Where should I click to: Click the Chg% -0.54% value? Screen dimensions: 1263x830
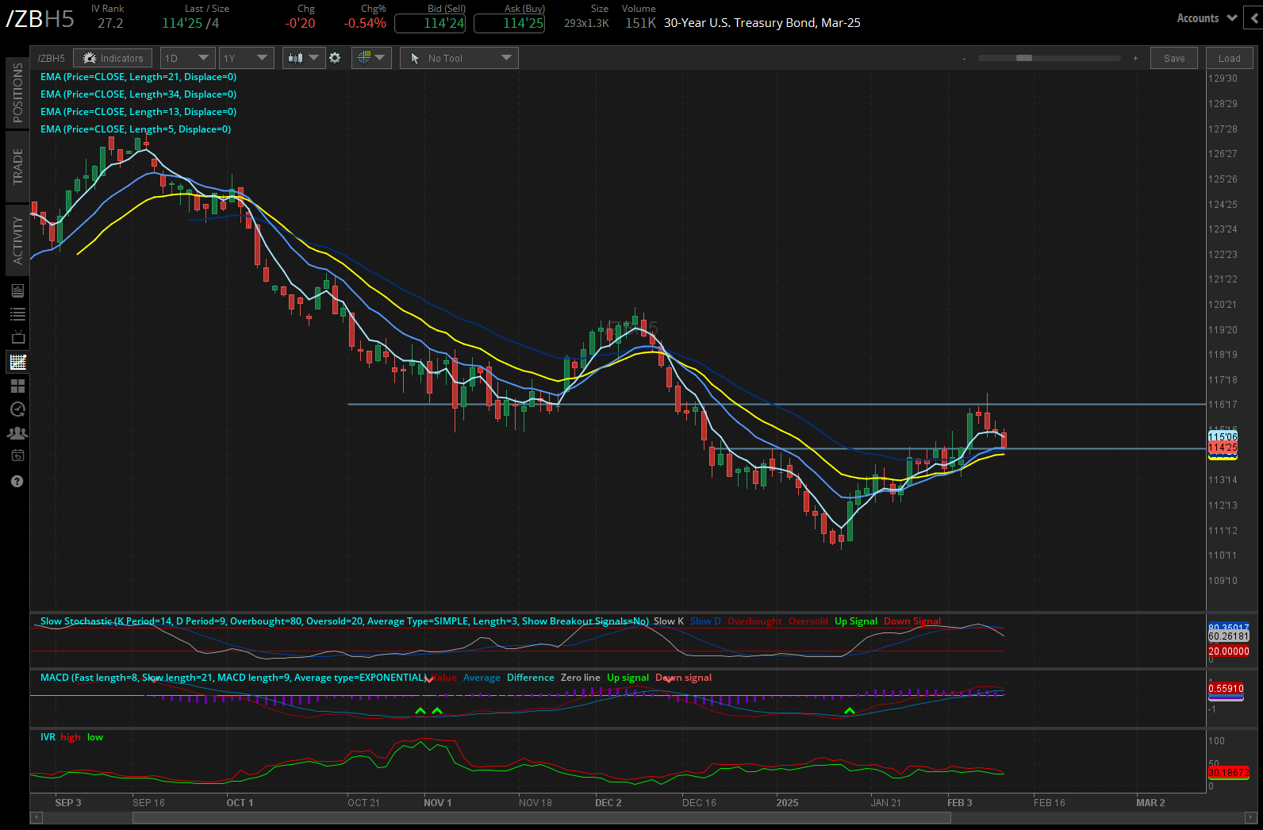[365, 23]
